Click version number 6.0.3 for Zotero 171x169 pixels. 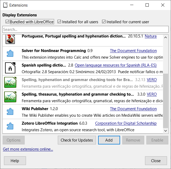click(x=83, y=123)
